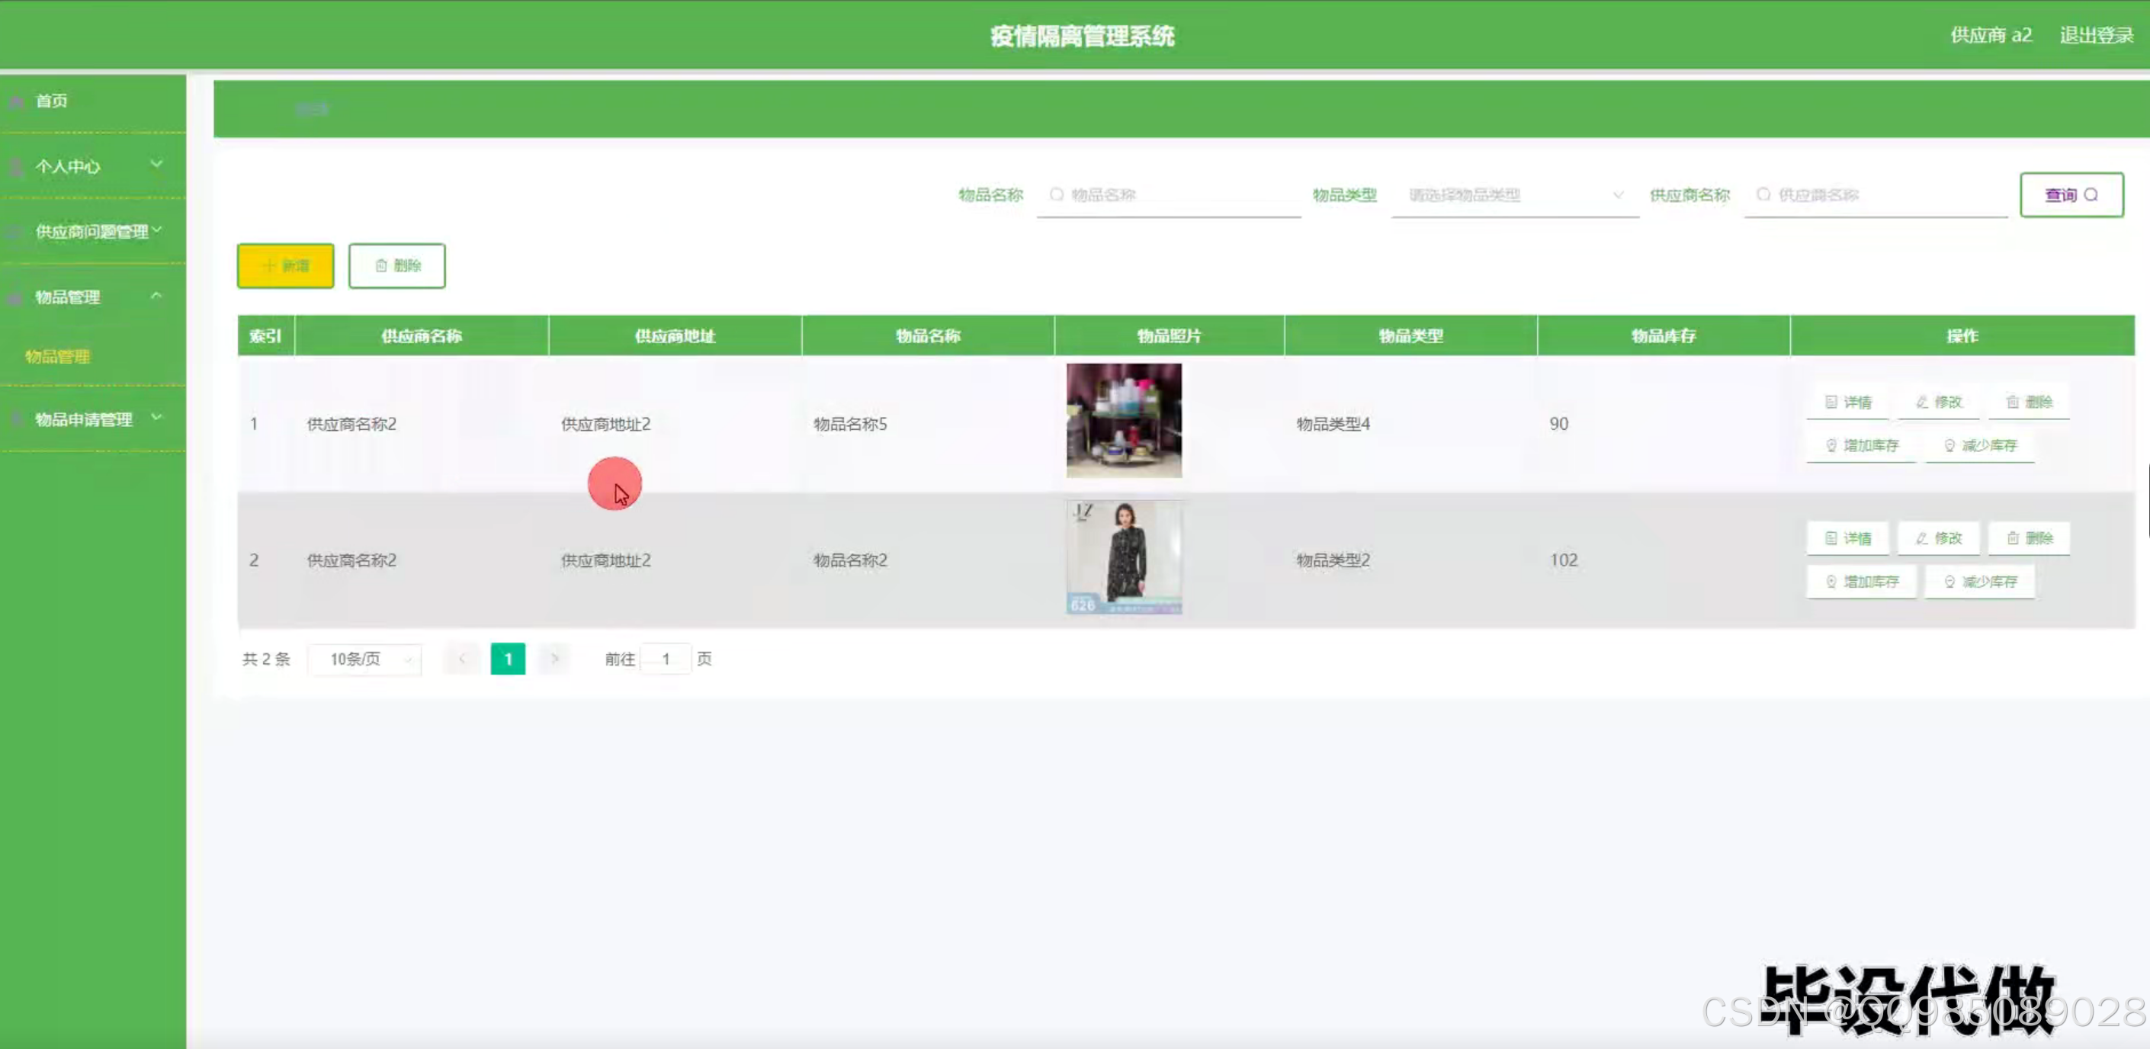The width and height of the screenshot is (2150, 1049).
Task: Click 删除 trash icon for row 2
Action: tap(2028, 538)
